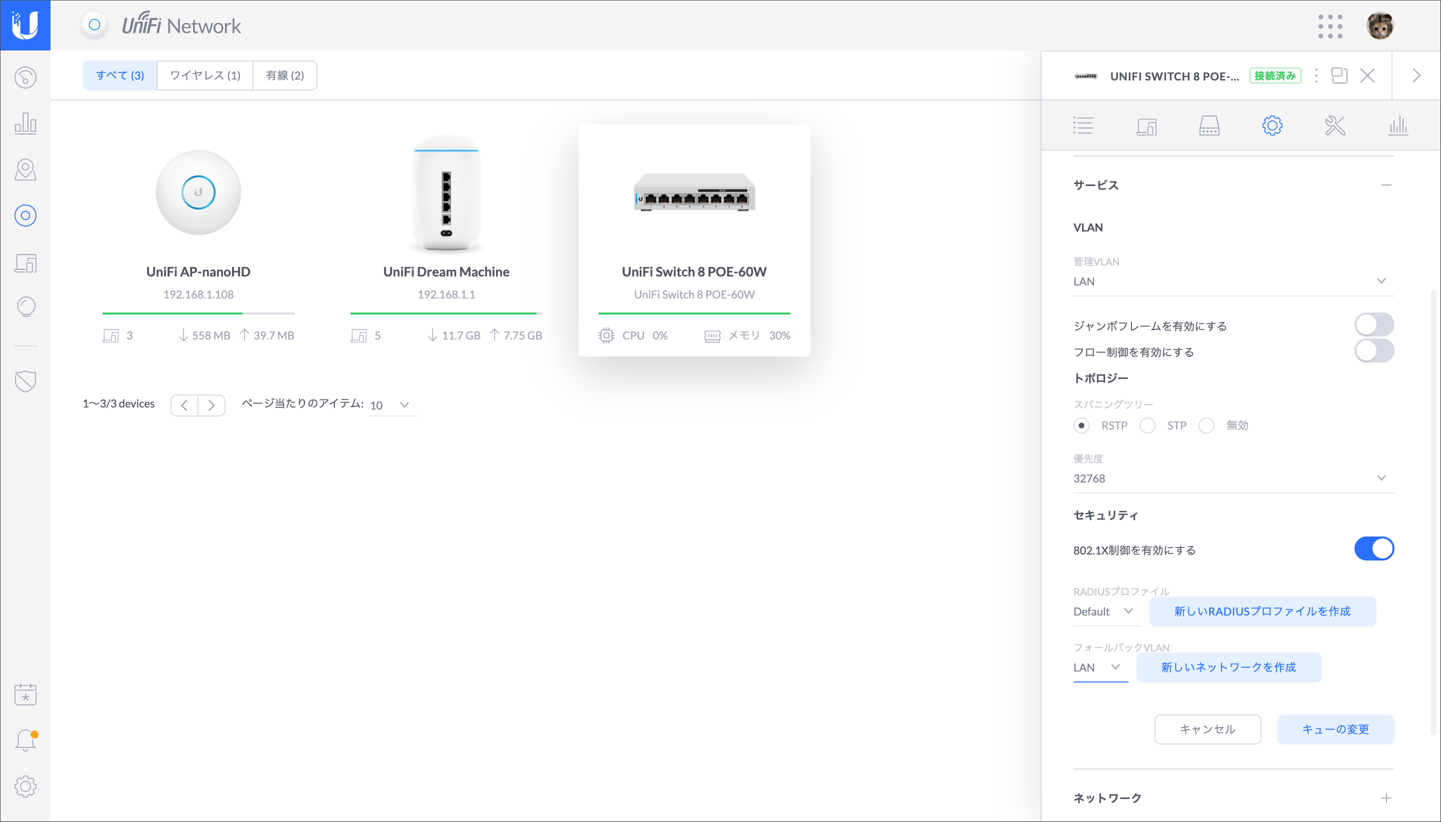The height and width of the screenshot is (822, 1441).
Task: Open the switch panel's three-dot more menu
Action: click(x=1316, y=75)
